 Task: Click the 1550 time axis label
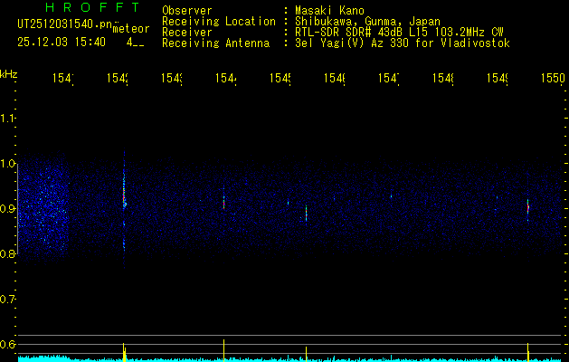pos(553,80)
